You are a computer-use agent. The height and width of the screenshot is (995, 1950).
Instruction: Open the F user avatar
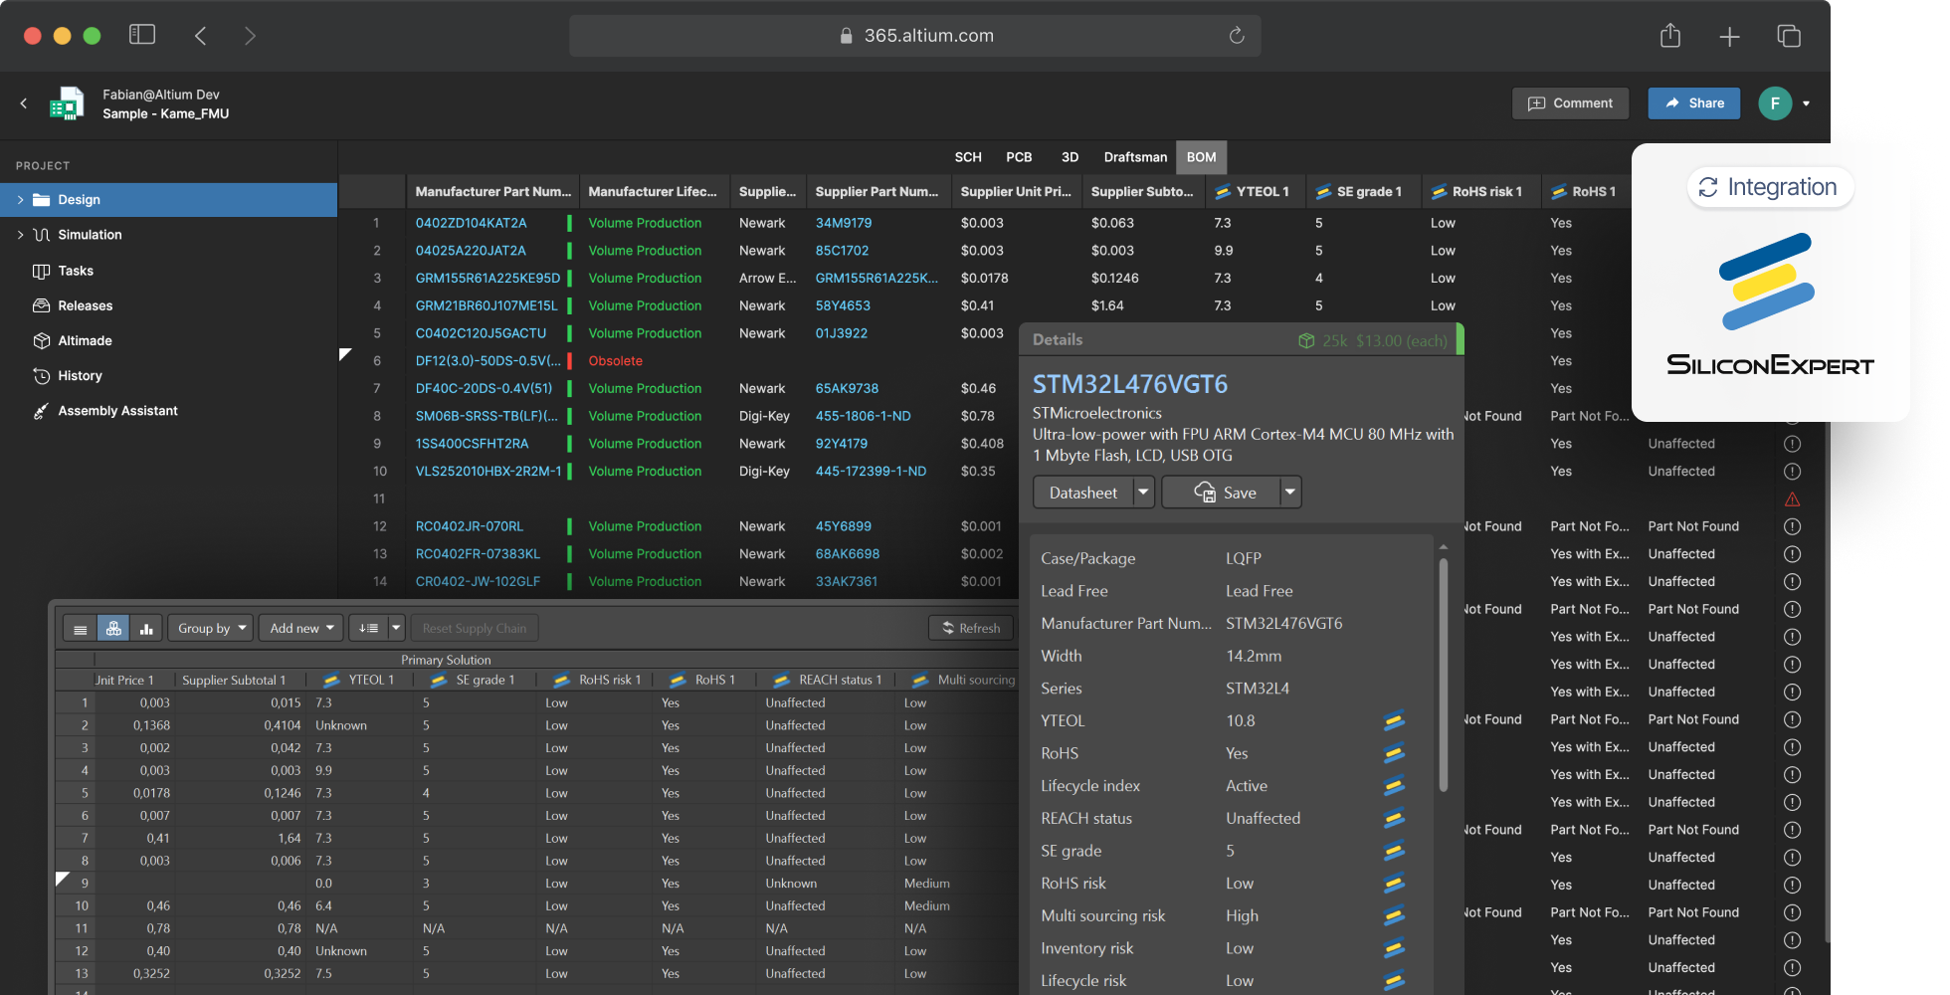(x=1775, y=103)
